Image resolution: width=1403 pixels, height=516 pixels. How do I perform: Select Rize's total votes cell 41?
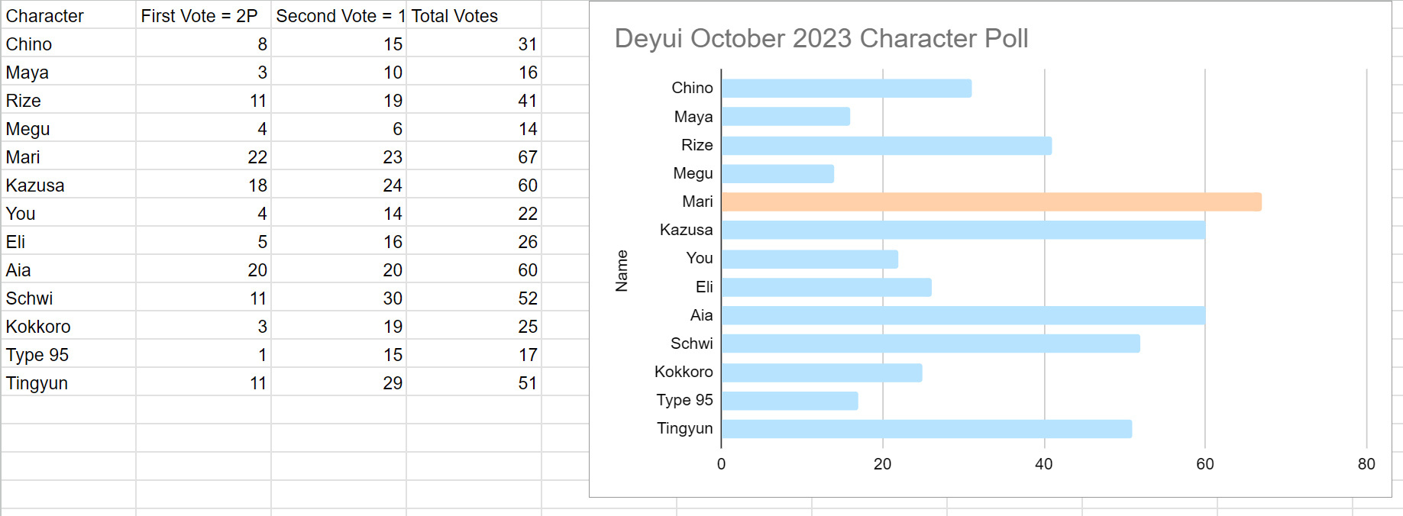click(x=474, y=100)
